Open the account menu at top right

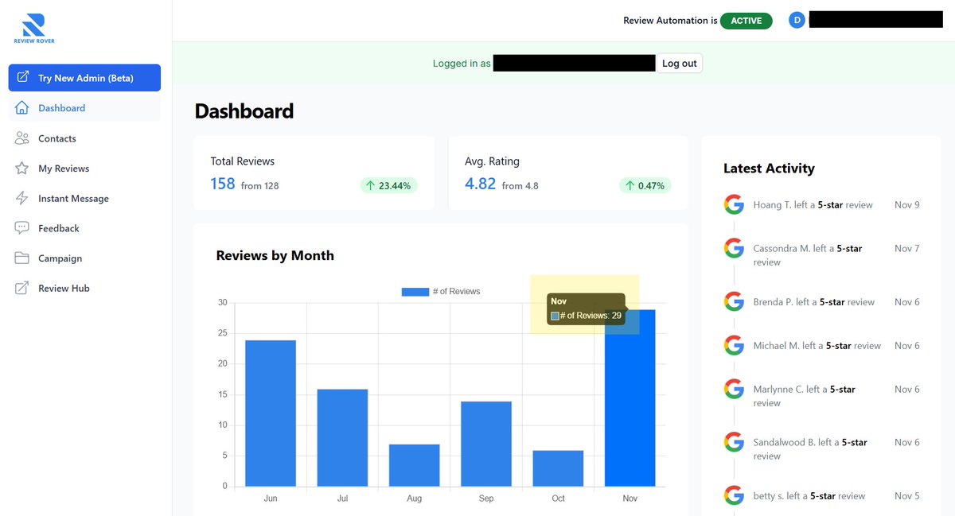(x=875, y=19)
